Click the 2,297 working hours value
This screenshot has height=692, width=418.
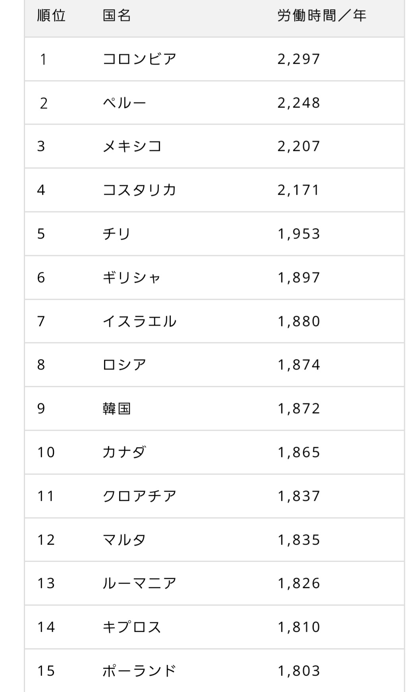click(x=299, y=59)
